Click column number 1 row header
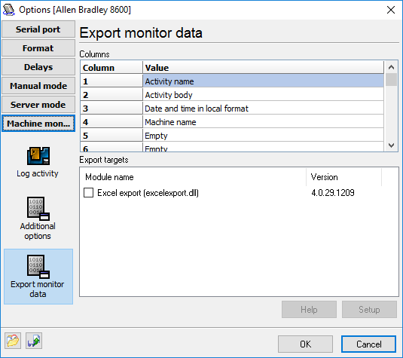This screenshot has width=403, height=358. (x=111, y=81)
